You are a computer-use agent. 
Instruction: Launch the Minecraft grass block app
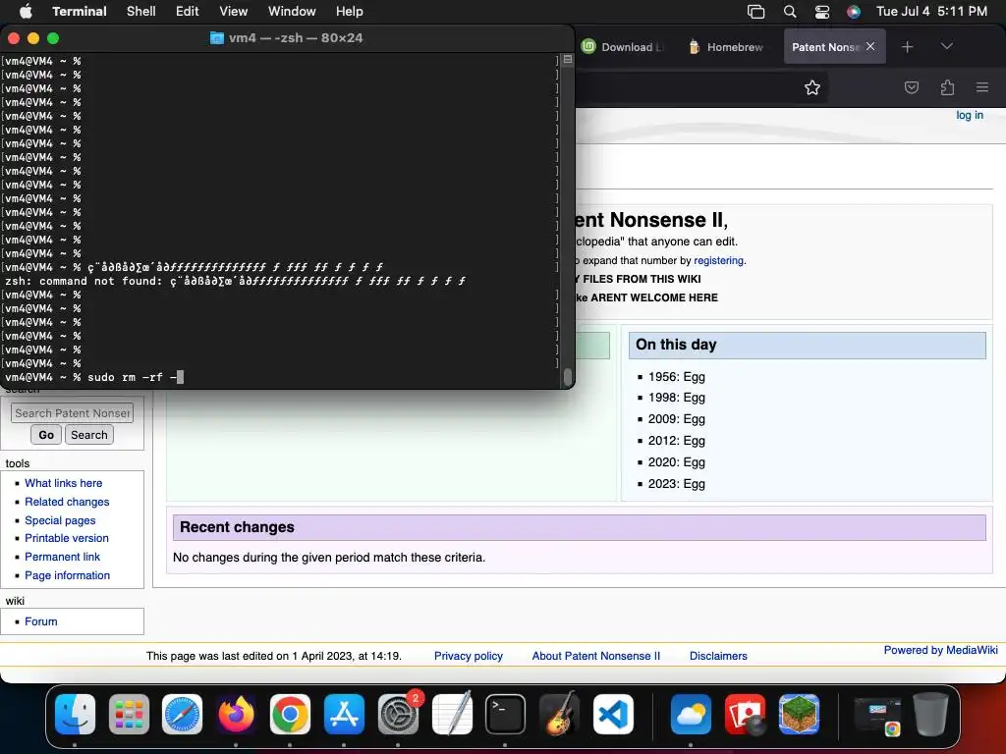coord(799,714)
